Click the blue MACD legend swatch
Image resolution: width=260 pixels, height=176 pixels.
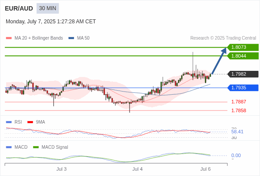point(9,147)
